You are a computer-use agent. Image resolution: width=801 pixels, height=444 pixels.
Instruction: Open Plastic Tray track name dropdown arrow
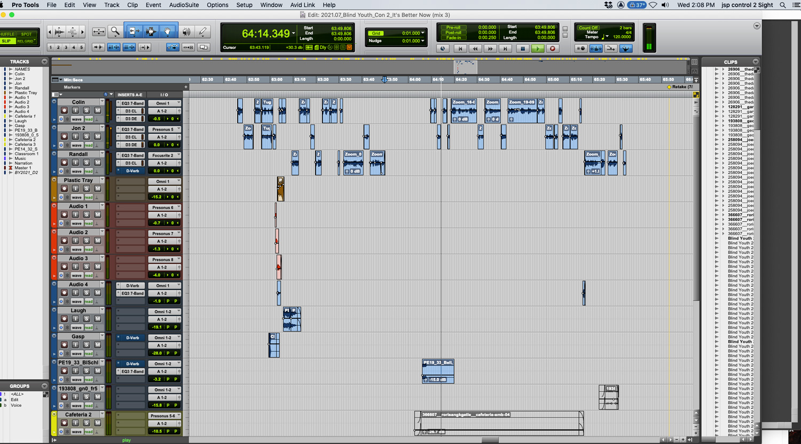pyautogui.click(x=102, y=180)
